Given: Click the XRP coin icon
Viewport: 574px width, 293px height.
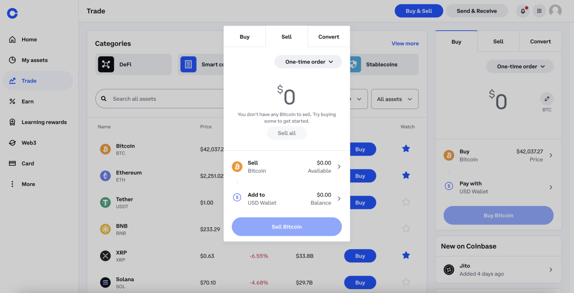Looking at the screenshot, I should [105, 256].
